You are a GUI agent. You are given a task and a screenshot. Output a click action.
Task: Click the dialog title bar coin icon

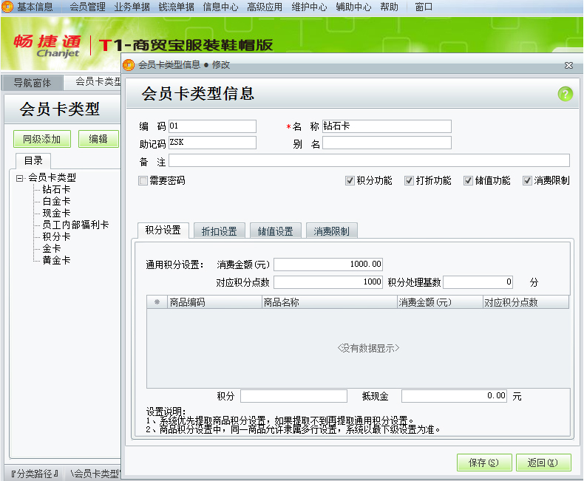(x=129, y=65)
